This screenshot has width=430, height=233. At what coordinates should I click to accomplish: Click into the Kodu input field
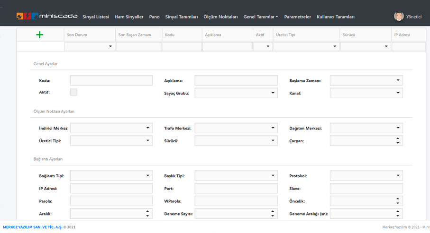pos(111,81)
